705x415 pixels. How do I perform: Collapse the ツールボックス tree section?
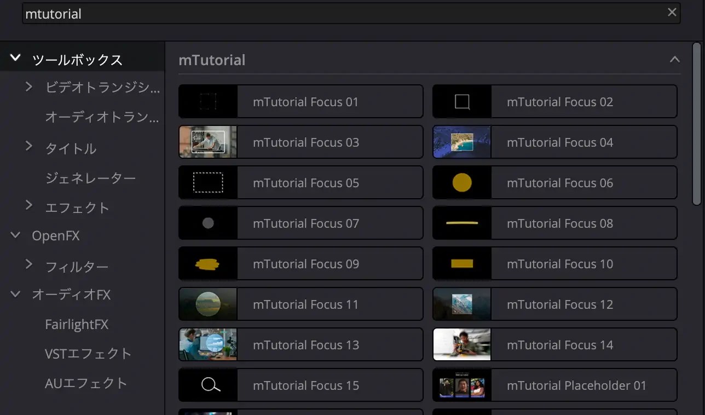pos(15,57)
